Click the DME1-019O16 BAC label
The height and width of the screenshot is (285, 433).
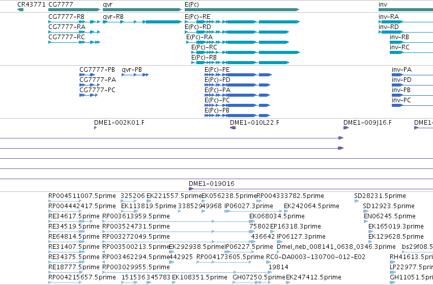[x=212, y=184]
